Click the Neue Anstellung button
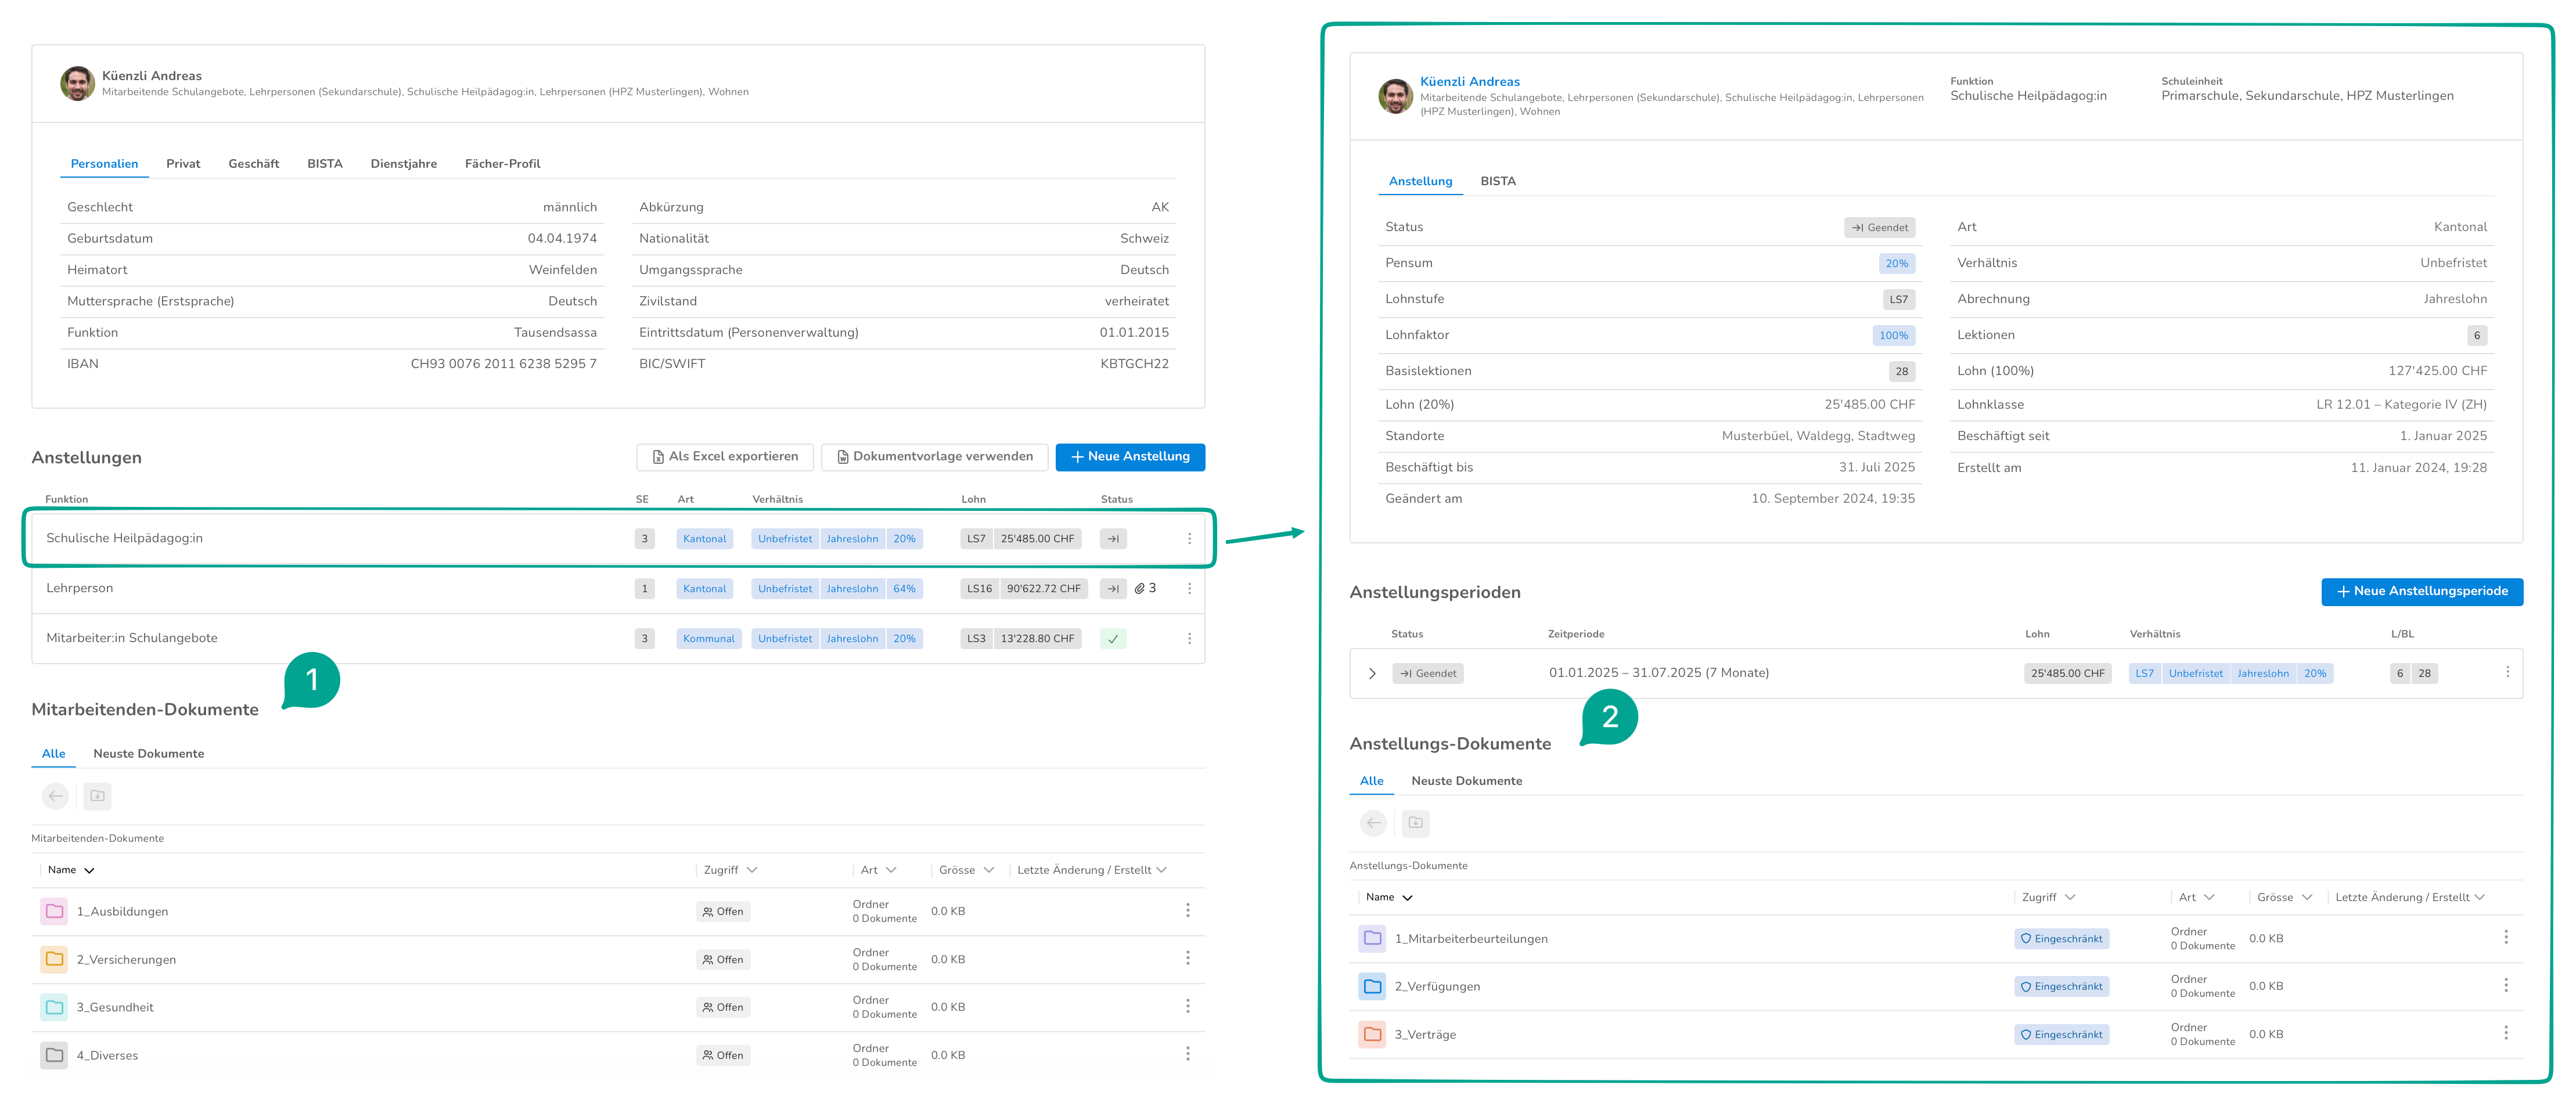The width and height of the screenshot is (2576, 1106). (x=1130, y=457)
